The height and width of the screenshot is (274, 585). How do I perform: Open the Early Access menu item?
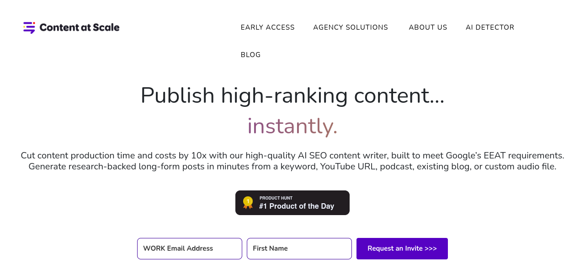coord(267,27)
